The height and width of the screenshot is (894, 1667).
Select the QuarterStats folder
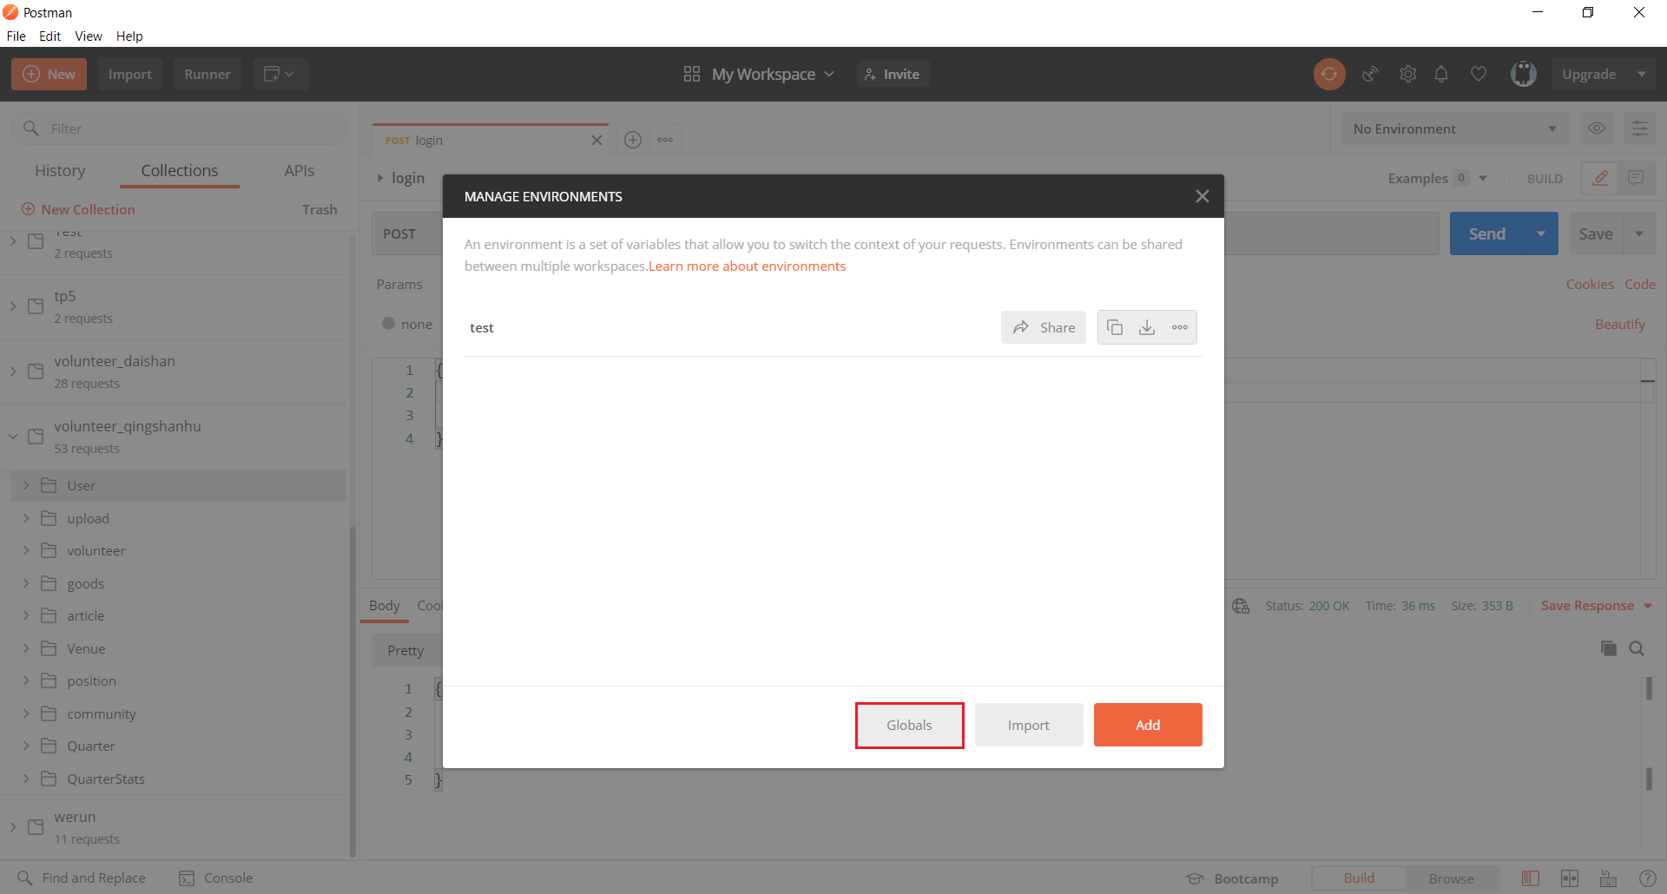pos(179,779)
